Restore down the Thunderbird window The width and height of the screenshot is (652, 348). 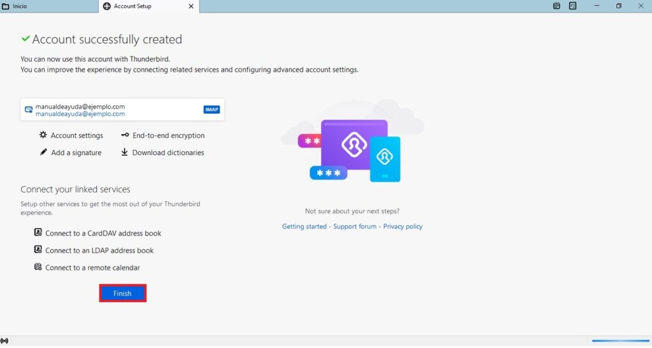coord(619,6)
